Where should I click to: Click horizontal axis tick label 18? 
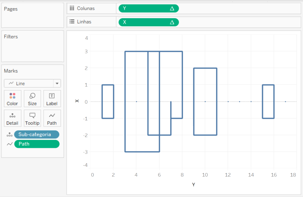pos(293,175)
